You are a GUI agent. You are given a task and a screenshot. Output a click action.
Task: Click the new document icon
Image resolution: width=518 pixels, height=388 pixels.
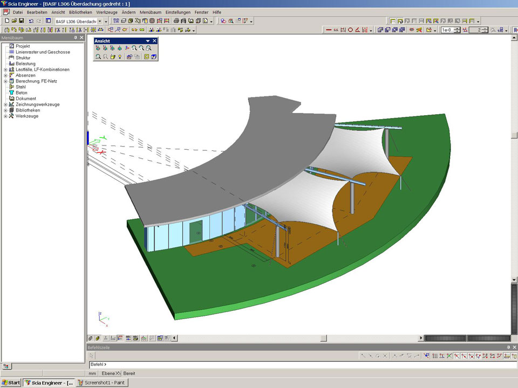coord(6,21)
